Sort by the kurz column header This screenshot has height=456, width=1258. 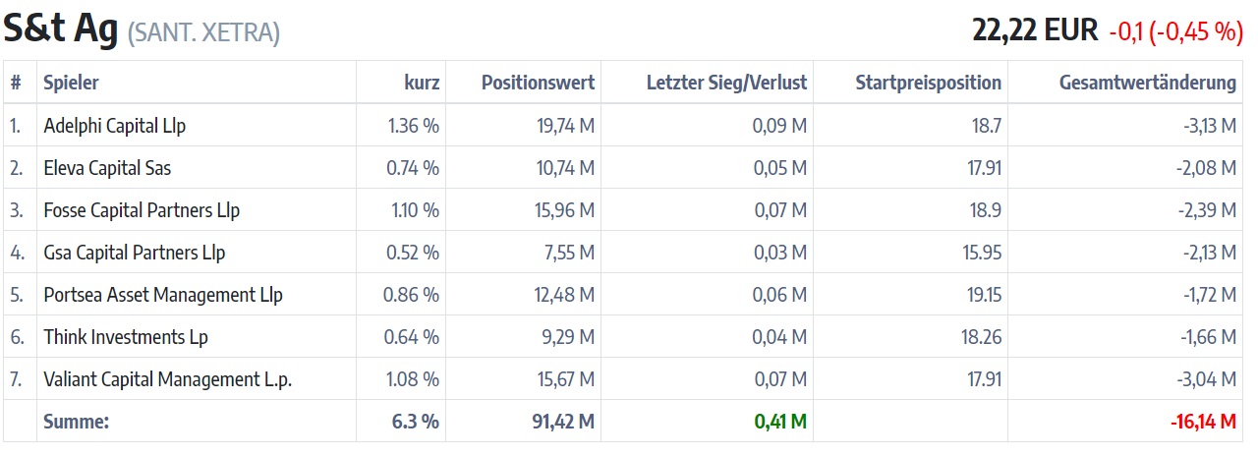coord(422,83)
